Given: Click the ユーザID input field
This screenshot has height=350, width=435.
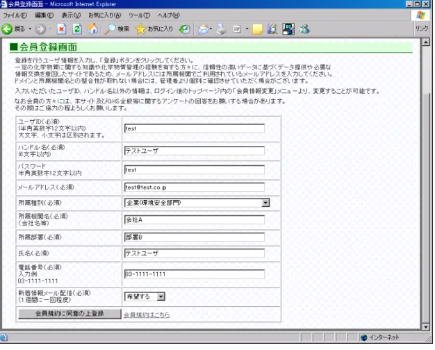Looking at the screenshot, I should (x=194, y=128).
